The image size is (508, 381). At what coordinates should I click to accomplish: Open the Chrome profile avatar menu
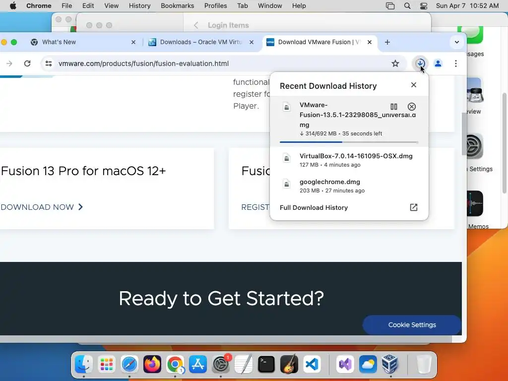coord(438,63)
